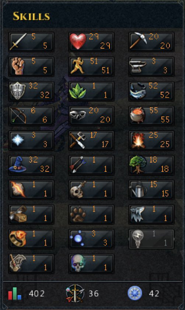Viewport: 185px width, 310px height.
Task: Select the Attack sword skill
Action: point(31,42)
